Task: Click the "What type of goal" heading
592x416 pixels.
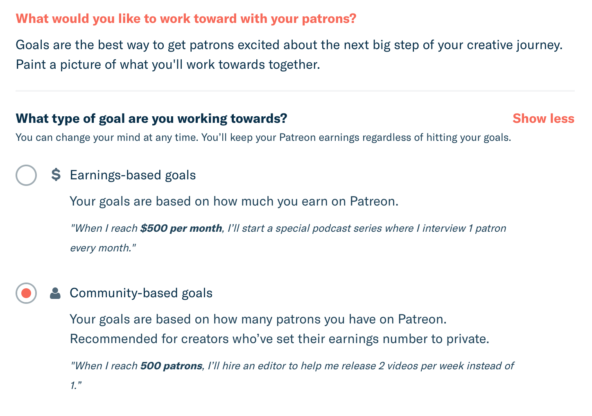Action: point(151,118)
